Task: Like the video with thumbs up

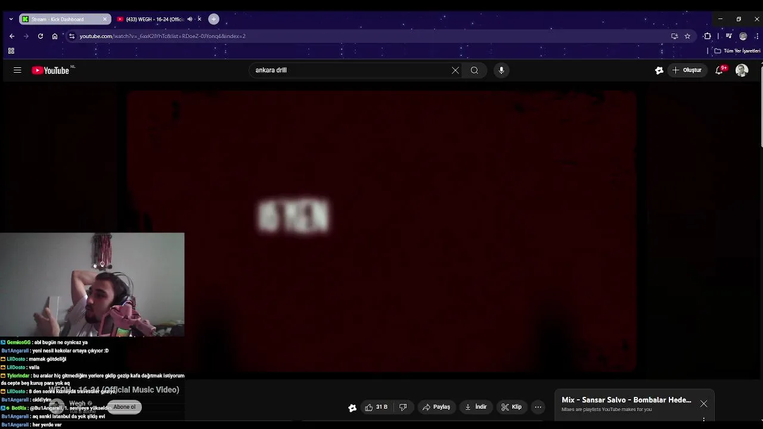Action: click(x=376, y=407)
